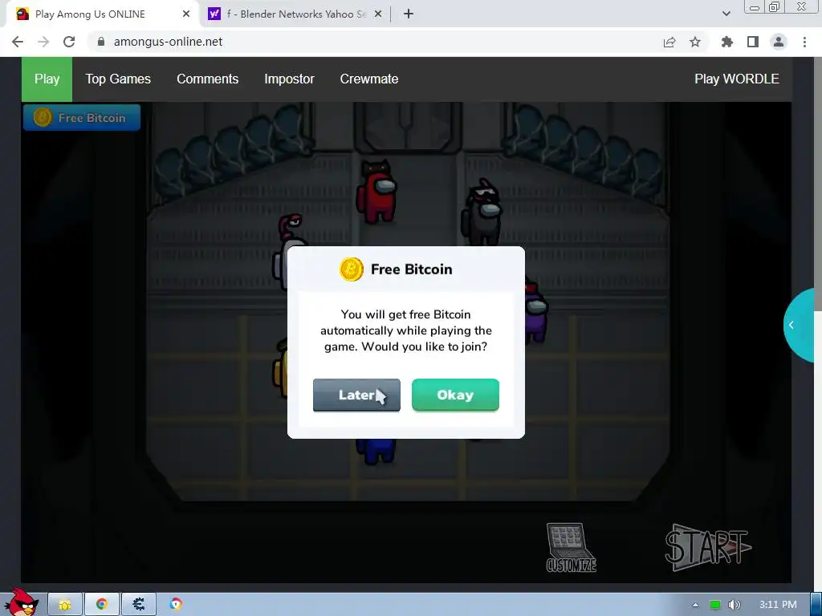Click the share page icon in address bar
Viewport: 822px width, 616px height.
[x=669, y=42]
